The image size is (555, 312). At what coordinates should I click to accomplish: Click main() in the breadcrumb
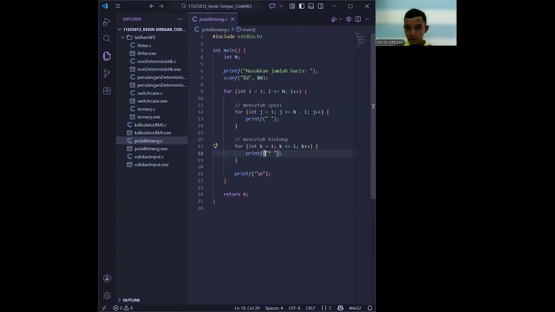(x=248, y=29)
